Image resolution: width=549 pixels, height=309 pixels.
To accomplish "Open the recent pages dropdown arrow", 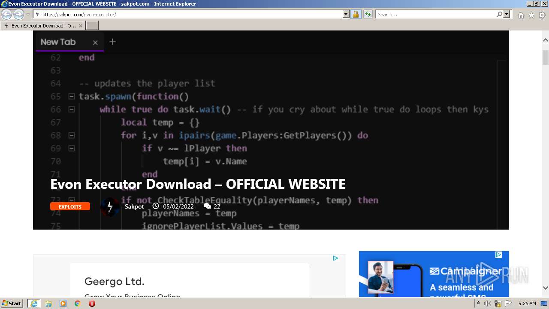I will (28, 15).
